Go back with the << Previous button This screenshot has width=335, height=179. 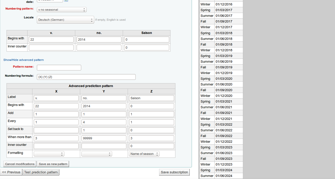pyautogui.click(x=11, y=172)
